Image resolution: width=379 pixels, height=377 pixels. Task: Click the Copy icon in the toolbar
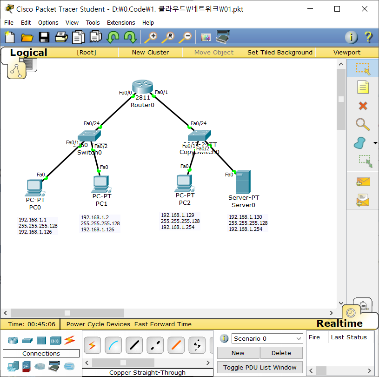pyautogui.click(x=79, y=37)
